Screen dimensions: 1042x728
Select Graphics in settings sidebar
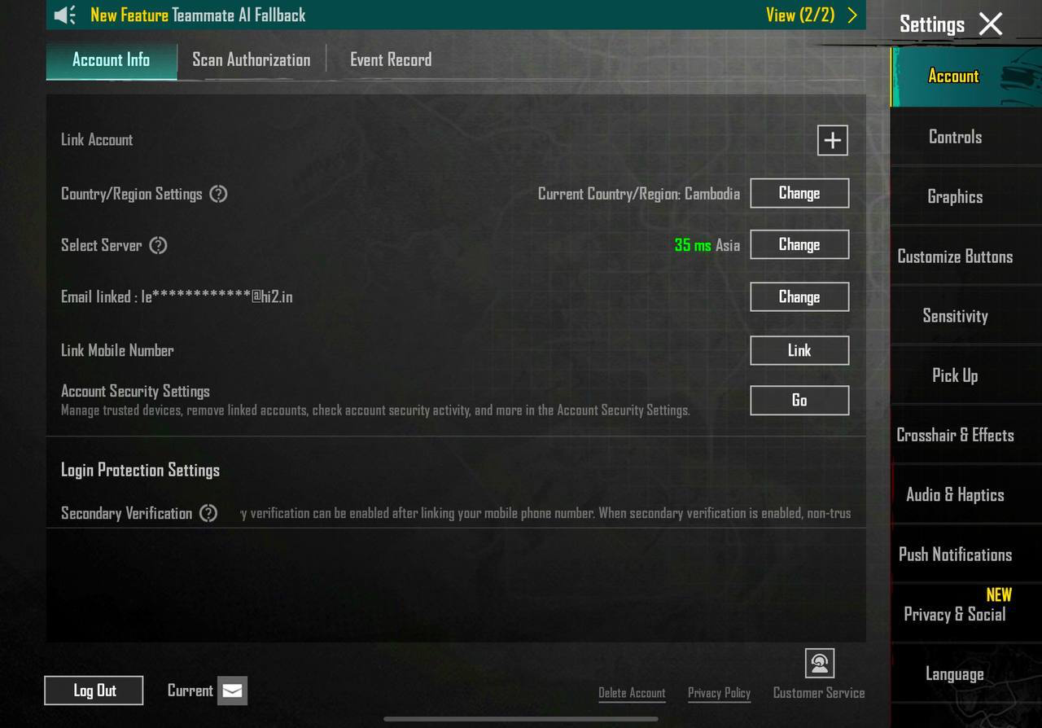[x=955, y=196]
